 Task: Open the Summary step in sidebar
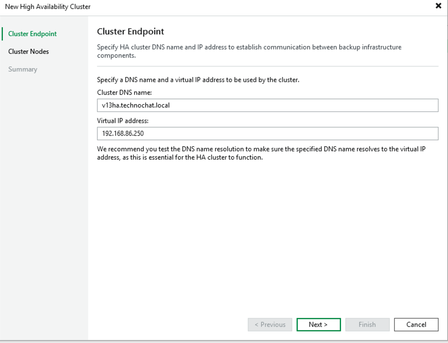tap(23, 69)
